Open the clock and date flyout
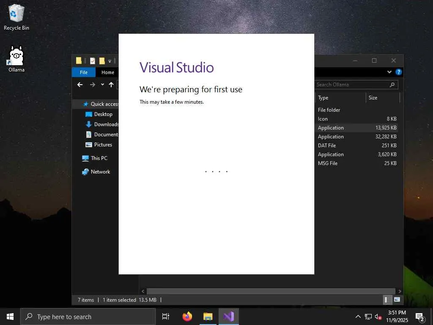This screenshot has height=325, width=433. click(x=397, y=317)
